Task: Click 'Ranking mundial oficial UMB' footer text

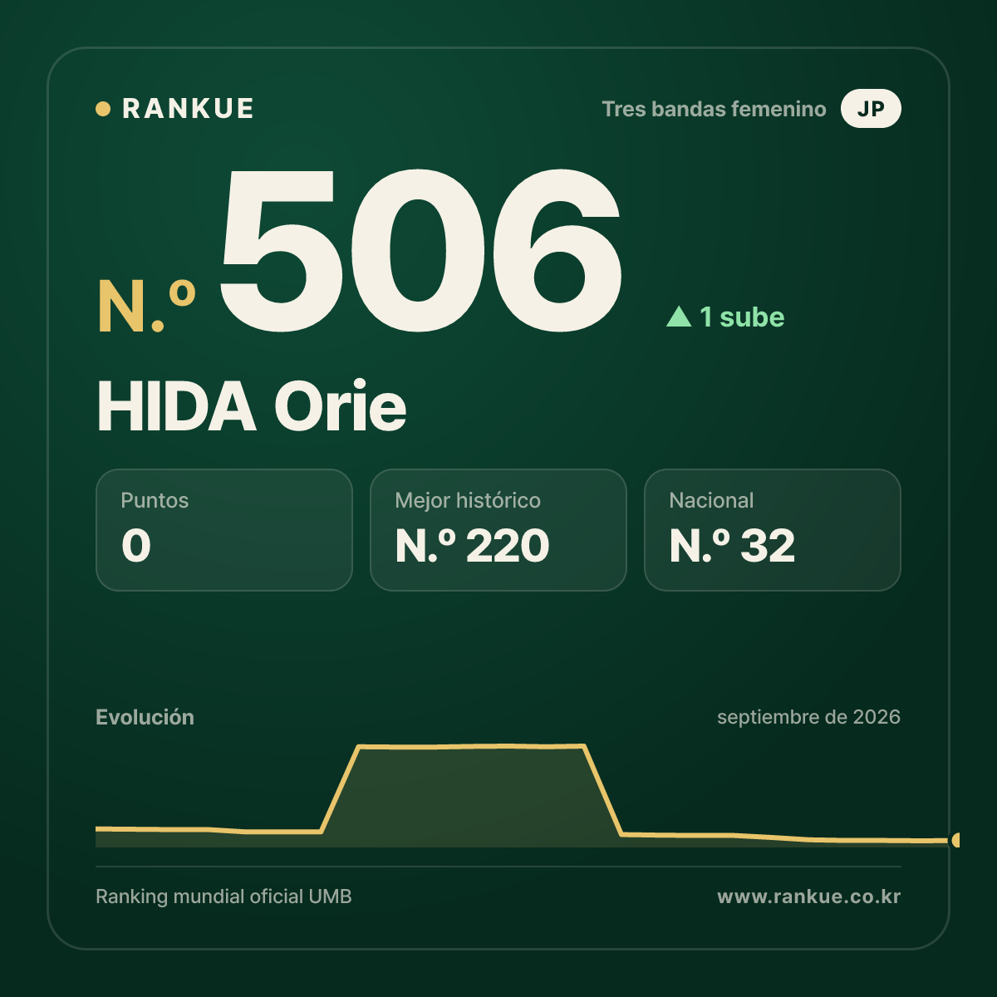Action: point(223,896)
